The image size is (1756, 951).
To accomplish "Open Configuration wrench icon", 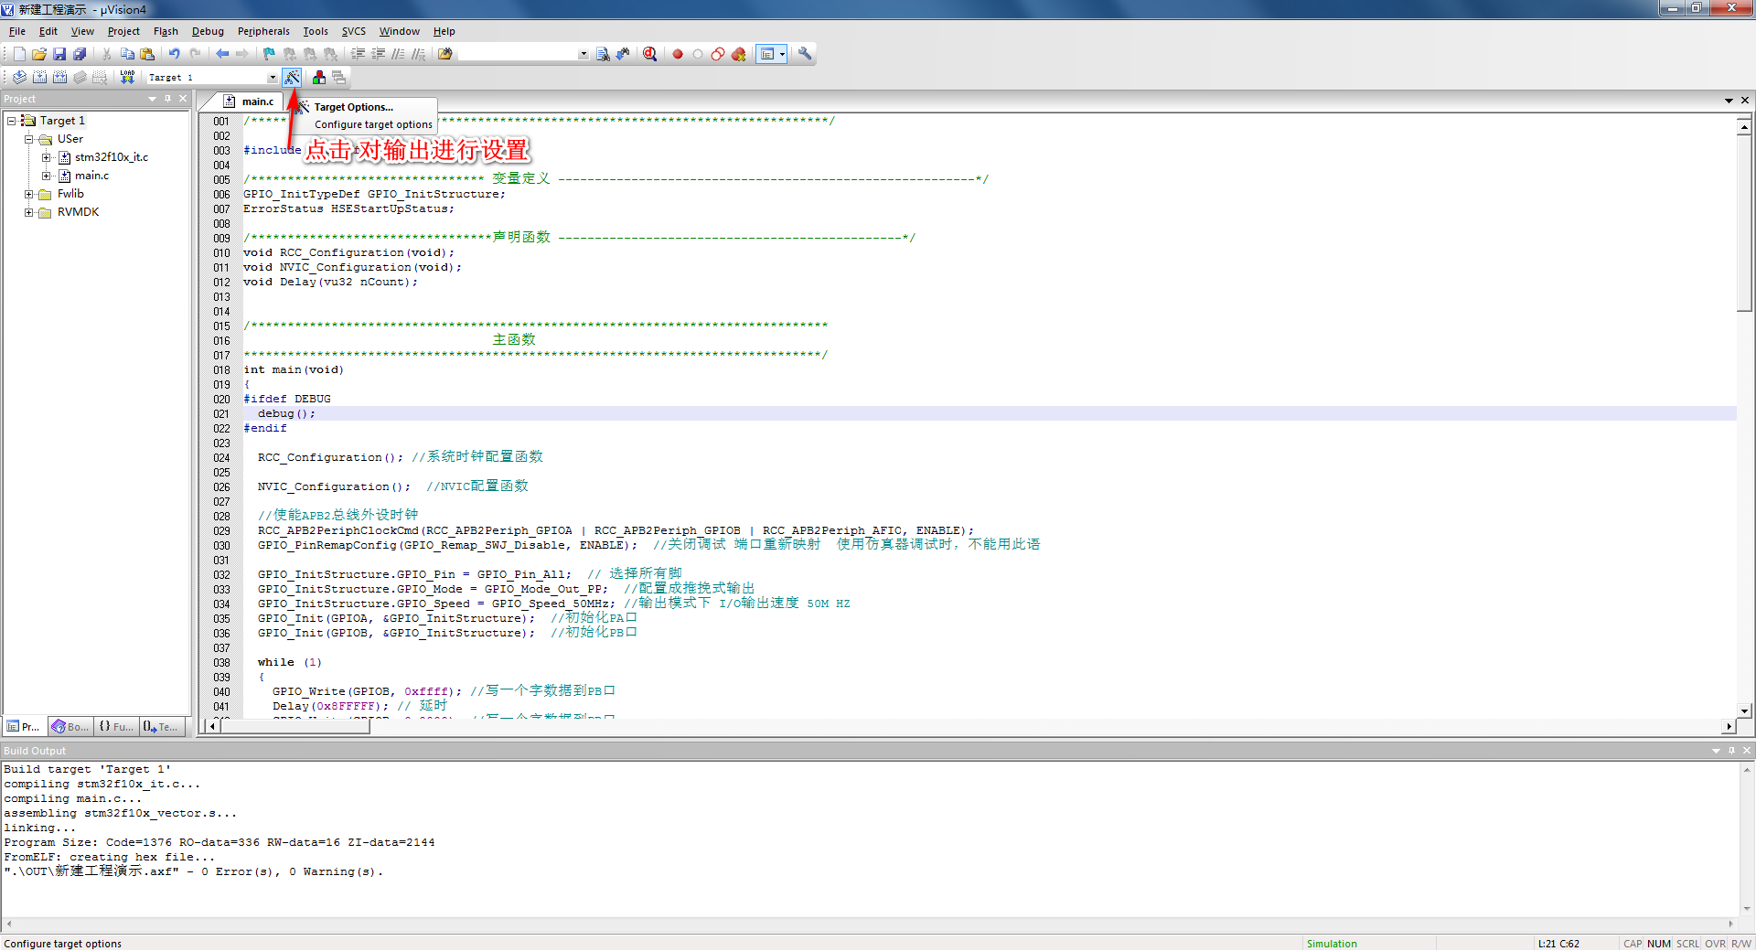I will click(805, 54).
